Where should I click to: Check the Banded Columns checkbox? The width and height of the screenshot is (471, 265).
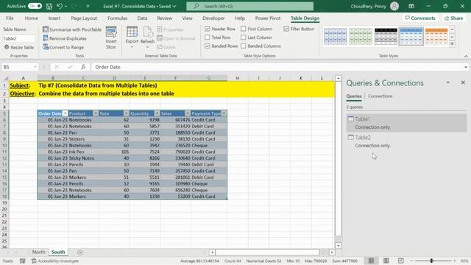(x=244, y=46)
